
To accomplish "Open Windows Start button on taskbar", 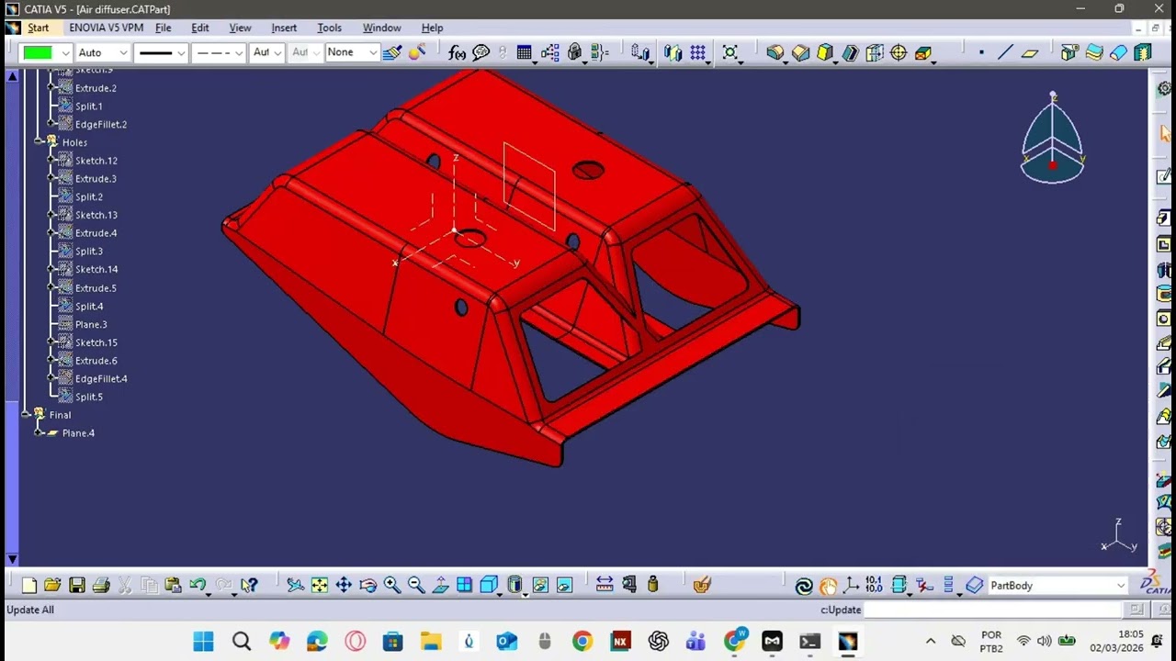I will [x=203, y=641].
